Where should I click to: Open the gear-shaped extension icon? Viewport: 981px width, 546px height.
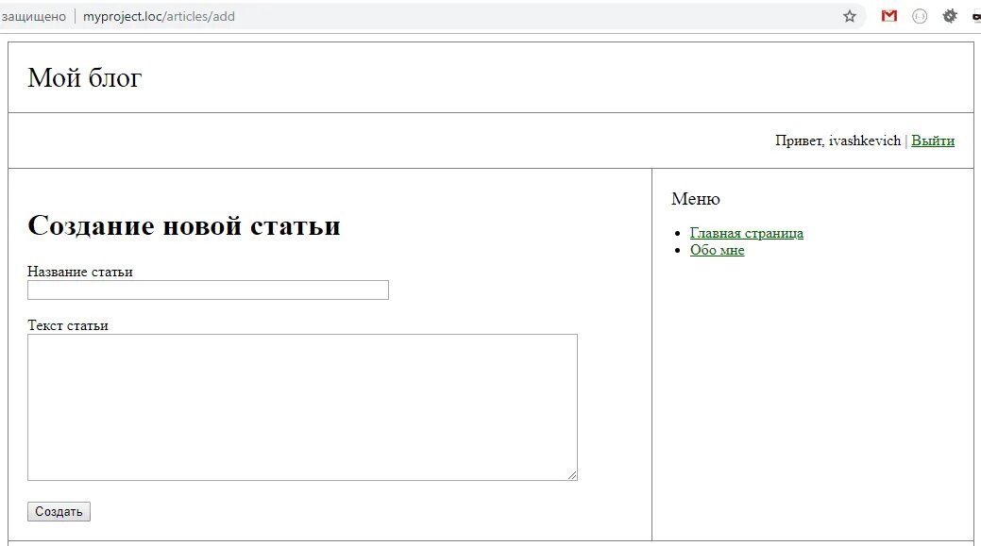tap(950, 16)
